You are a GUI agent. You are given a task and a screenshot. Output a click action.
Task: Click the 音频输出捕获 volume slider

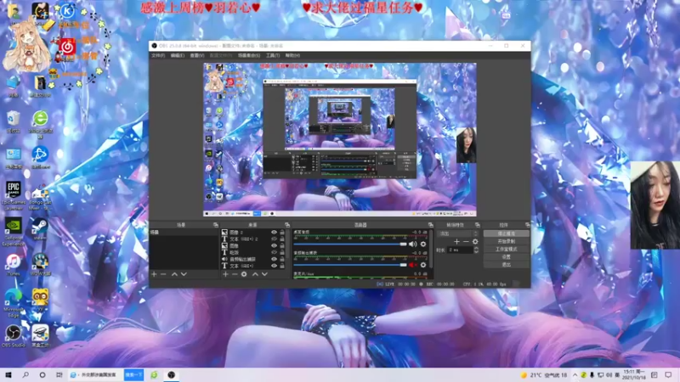point(350,265)
